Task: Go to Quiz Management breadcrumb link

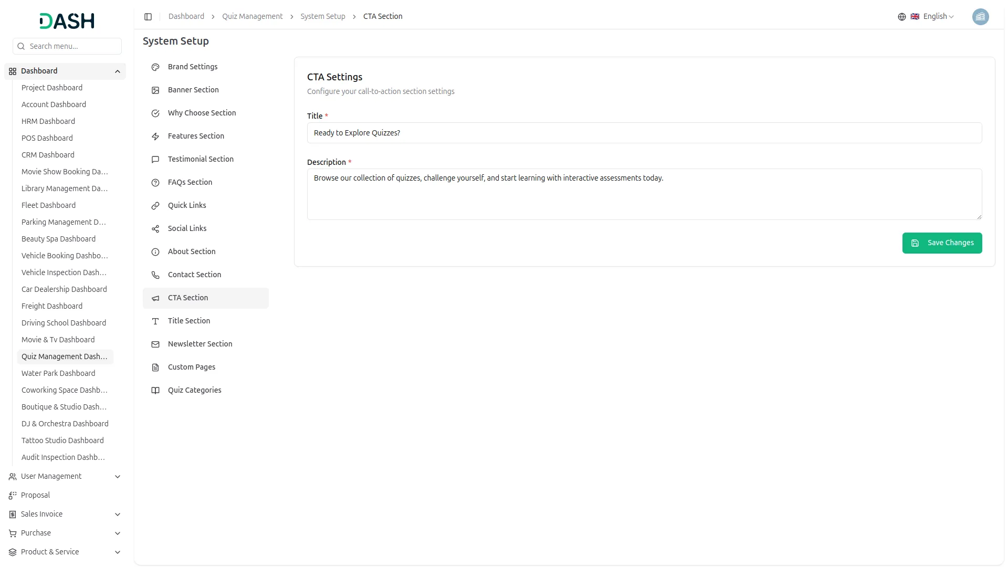Action: tap(252, 17)
